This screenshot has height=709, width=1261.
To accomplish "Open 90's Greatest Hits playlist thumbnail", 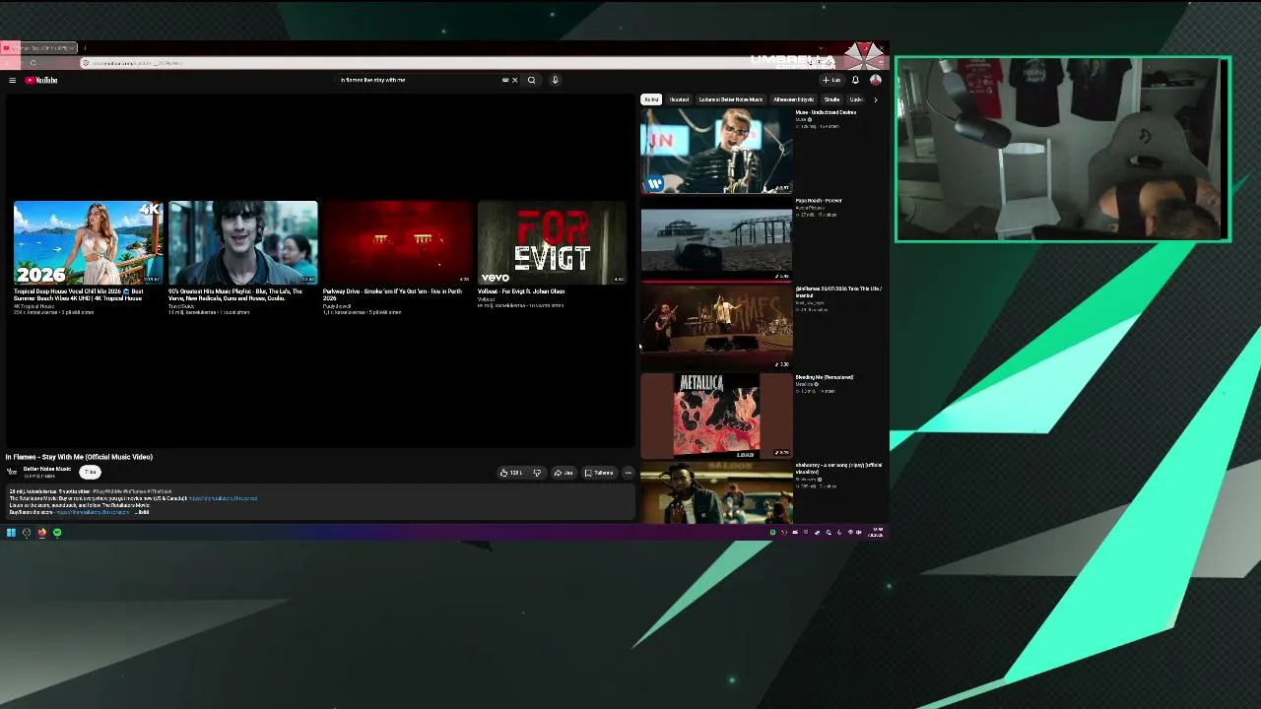I will click(243, 243).
